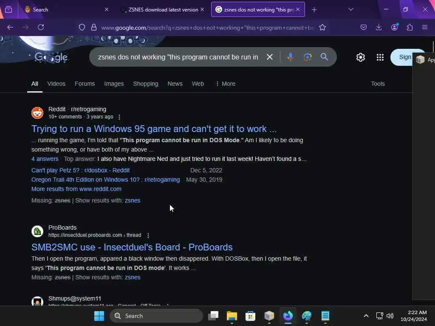Open 'SMB2SMC use - Insectduel's Board' result
The height and width of the screenshot is (326, 435).
pos(132,247)
